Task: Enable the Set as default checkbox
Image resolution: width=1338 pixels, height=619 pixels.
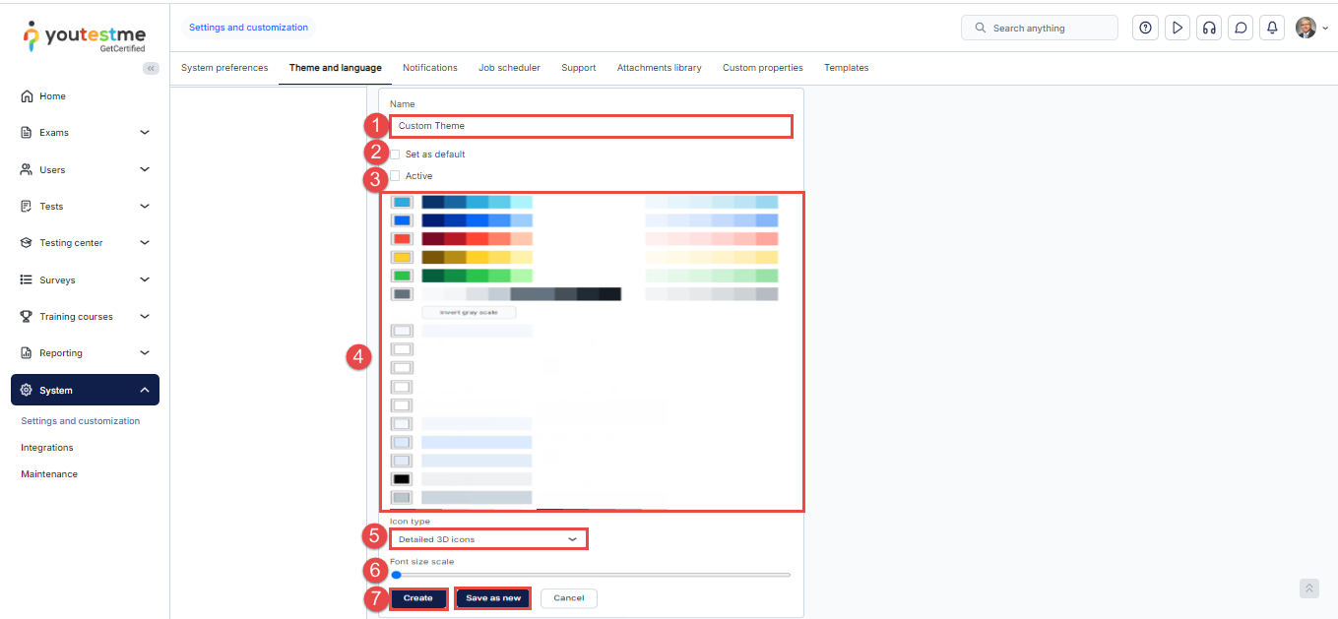Action: pyautogui.click(x=395, y=155)
